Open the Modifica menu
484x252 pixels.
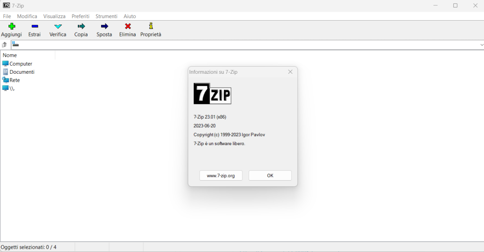click(27, 16)
